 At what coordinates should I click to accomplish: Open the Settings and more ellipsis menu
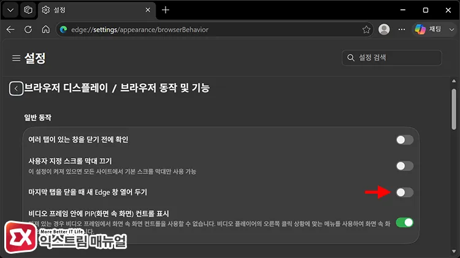(402, 29)
